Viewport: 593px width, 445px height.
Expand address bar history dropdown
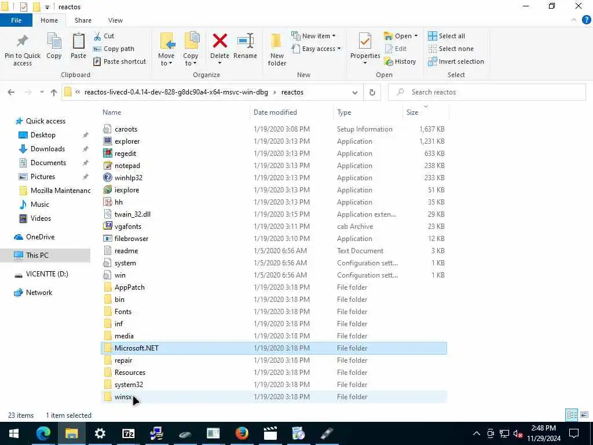click(355, 92)
